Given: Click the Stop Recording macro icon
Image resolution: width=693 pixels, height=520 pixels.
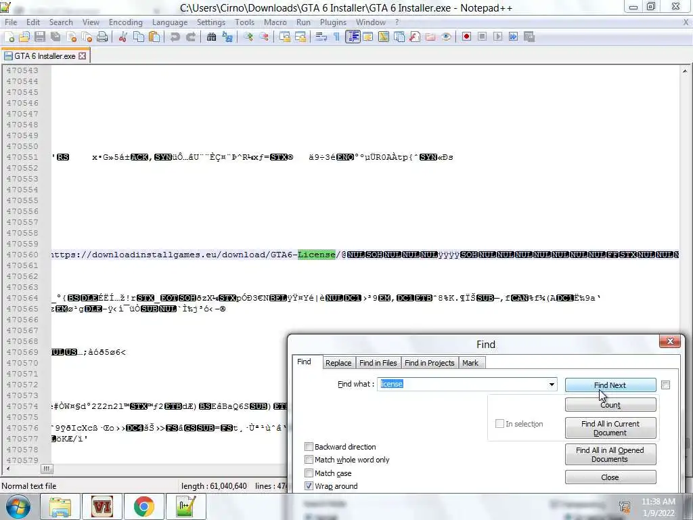Looking at the screenshot, I should pyautogui.click(x=482, y=37).
